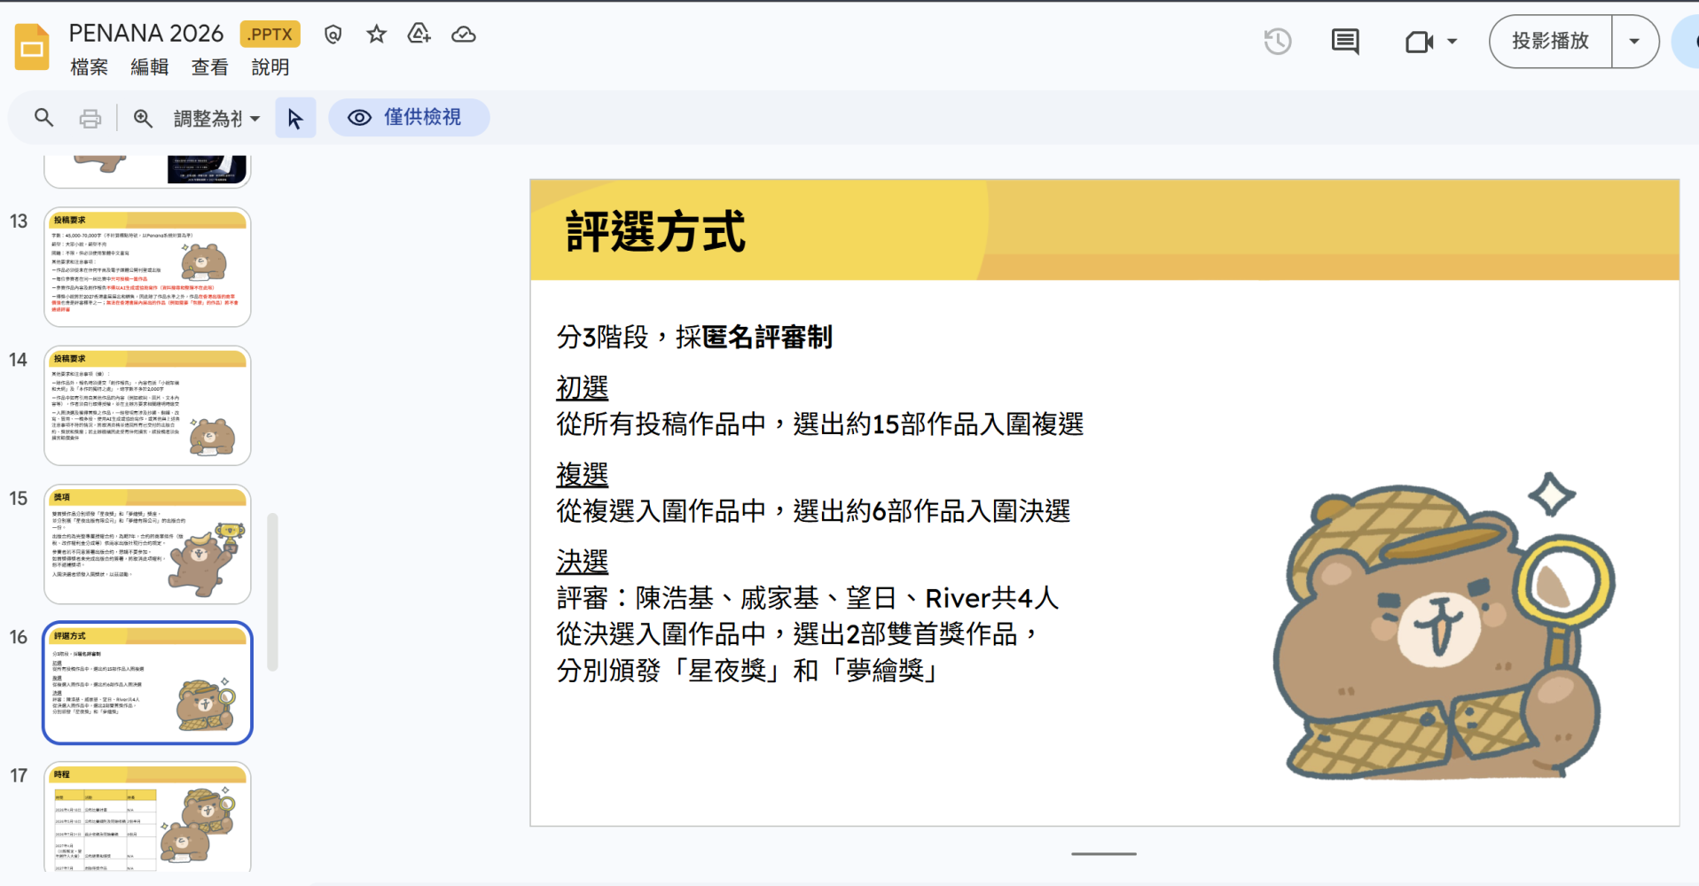Click the line mentioning 約15部作品
Viewport: 1699px width, 886px height.
(820, 424)
